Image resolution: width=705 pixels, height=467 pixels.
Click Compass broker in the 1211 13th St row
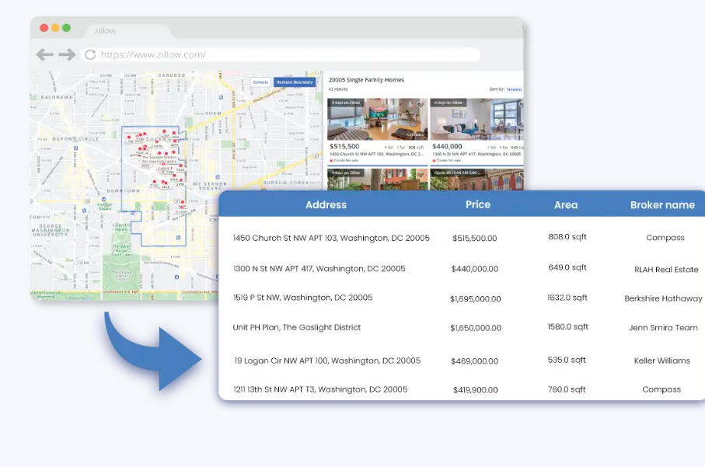tap(661, 389)
